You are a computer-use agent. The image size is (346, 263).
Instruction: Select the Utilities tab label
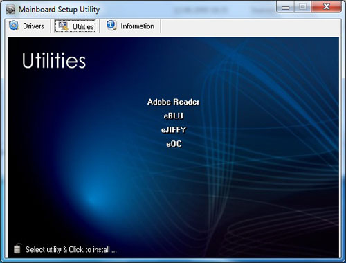pos(83,26)
